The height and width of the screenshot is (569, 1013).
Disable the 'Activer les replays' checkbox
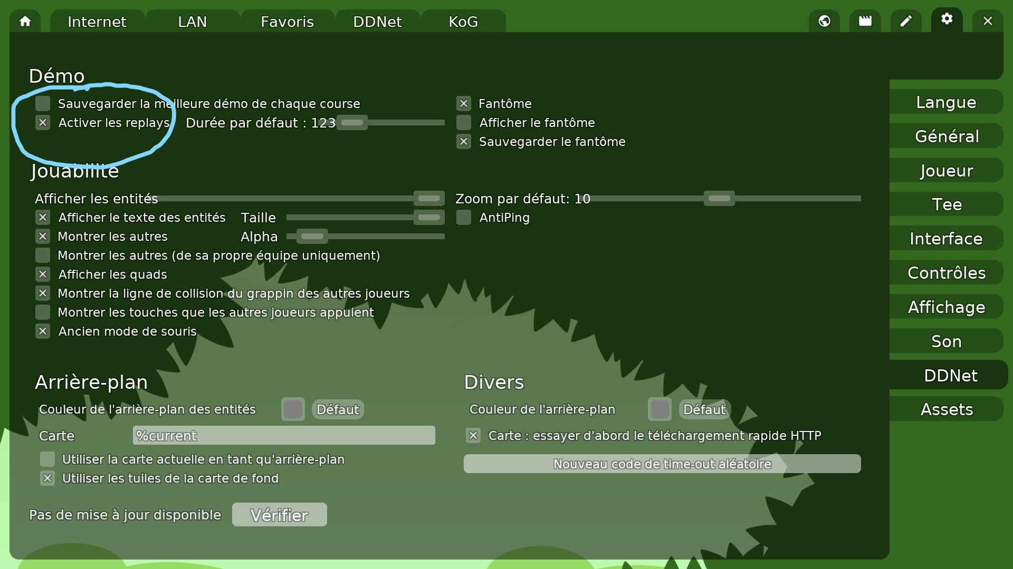click(x=43, y=123)
